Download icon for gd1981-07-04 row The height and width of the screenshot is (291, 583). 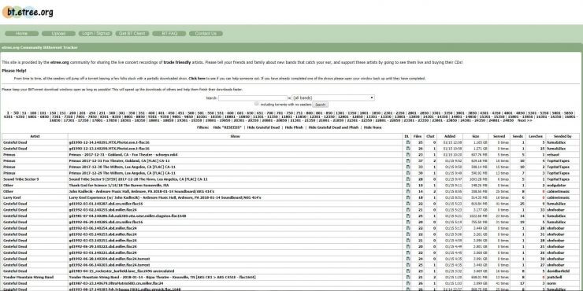[408, 216]
